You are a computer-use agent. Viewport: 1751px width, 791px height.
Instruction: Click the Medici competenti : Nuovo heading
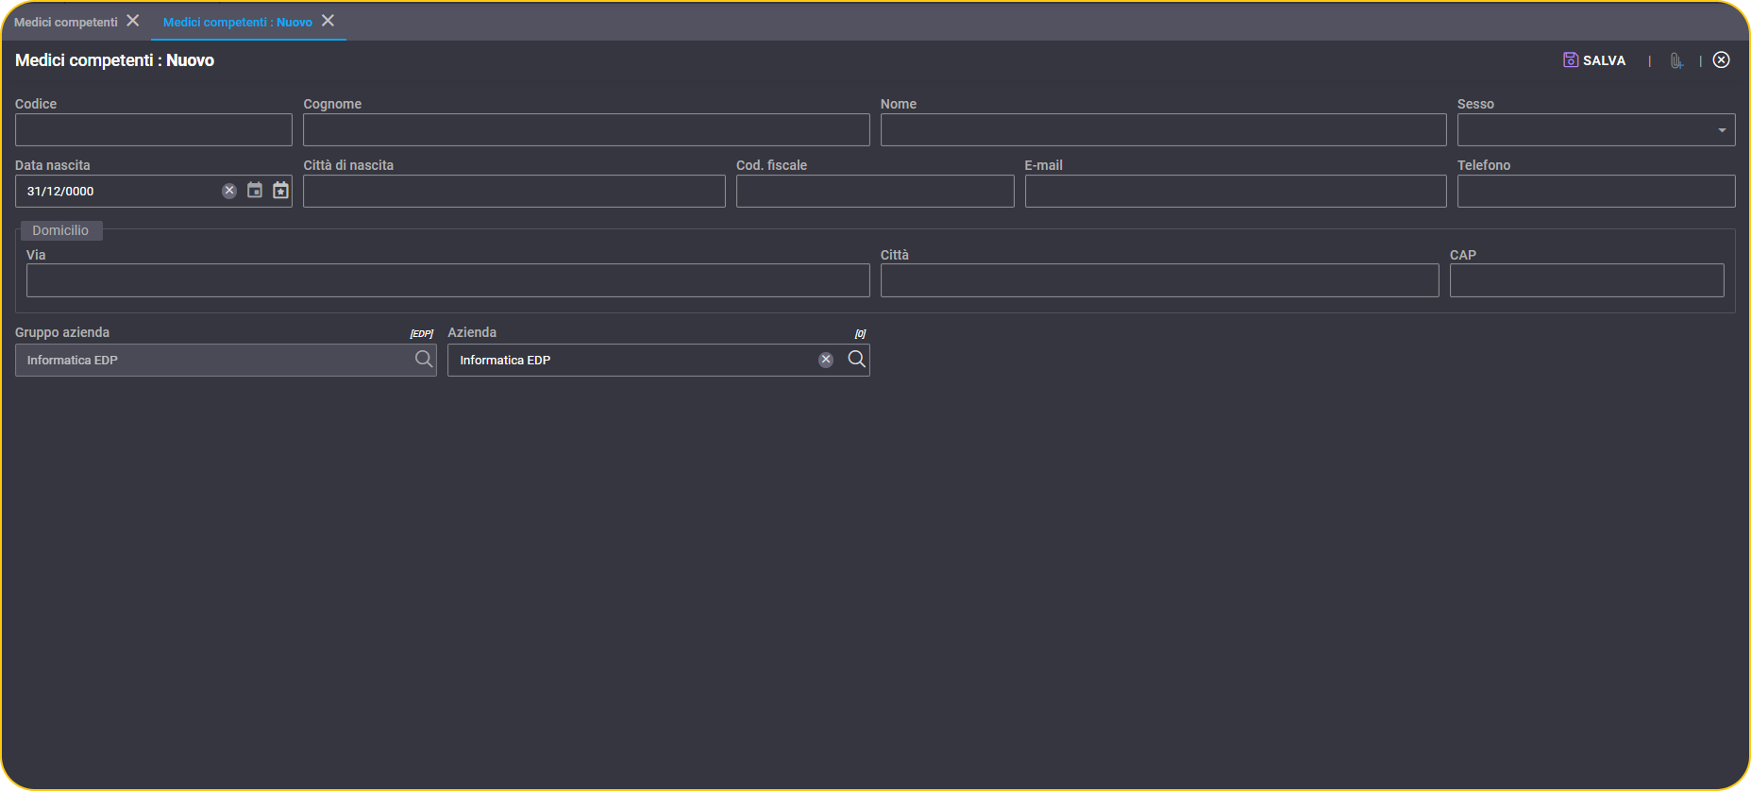114,60
